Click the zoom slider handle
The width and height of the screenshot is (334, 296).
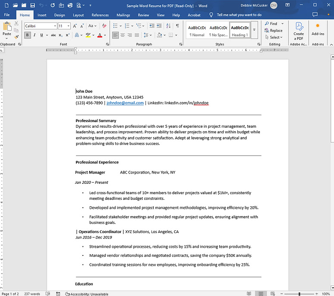[x=299, y=294]
